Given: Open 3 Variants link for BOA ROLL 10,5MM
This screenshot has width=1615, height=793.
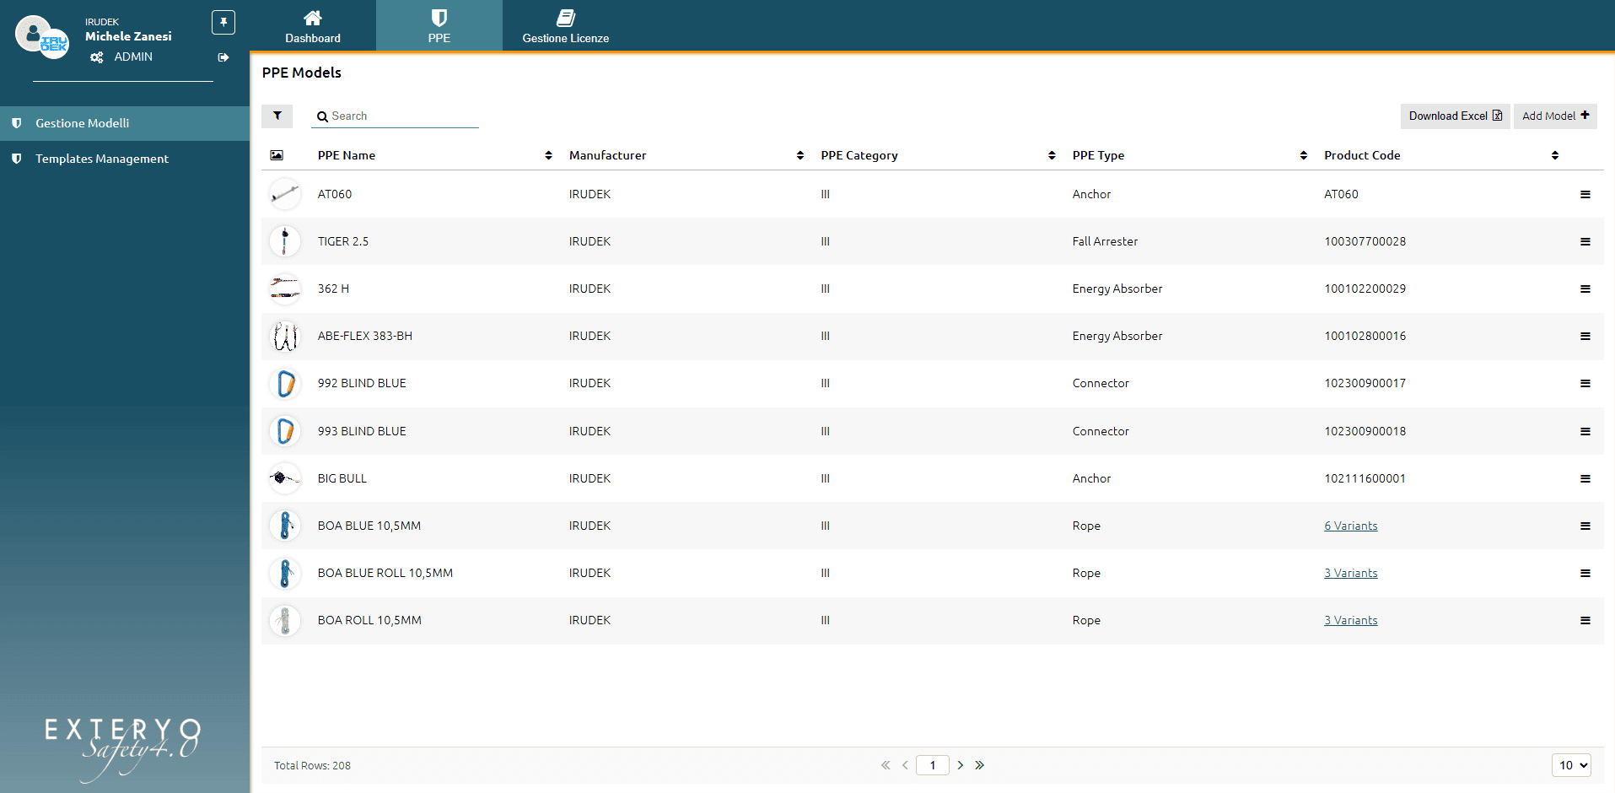Looking at the screenshot, I should 1350,620.
